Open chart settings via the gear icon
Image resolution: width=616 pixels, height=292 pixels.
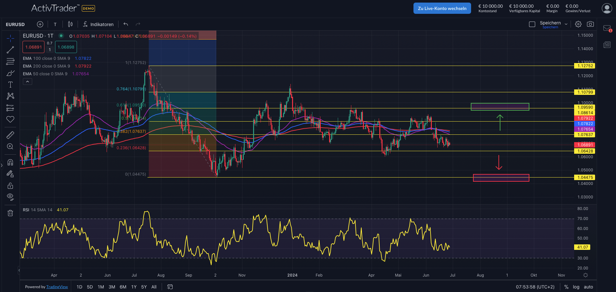pos(578,24)
